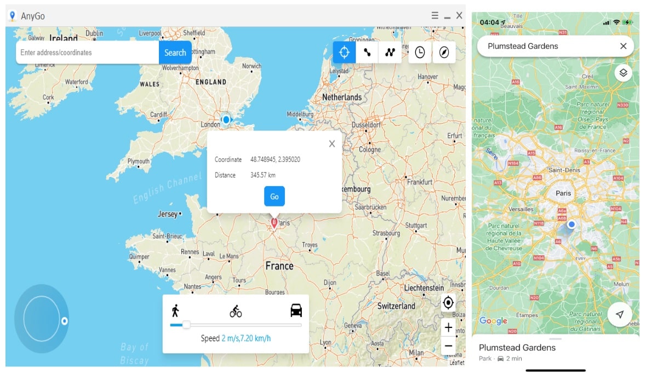Screen dimensions: 646x374
Task: Select the multi-spot route mode icon
Action: [x=390, y=53]
